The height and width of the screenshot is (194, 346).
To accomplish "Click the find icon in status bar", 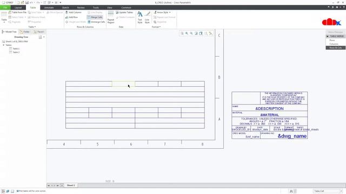I will point(291,191).
